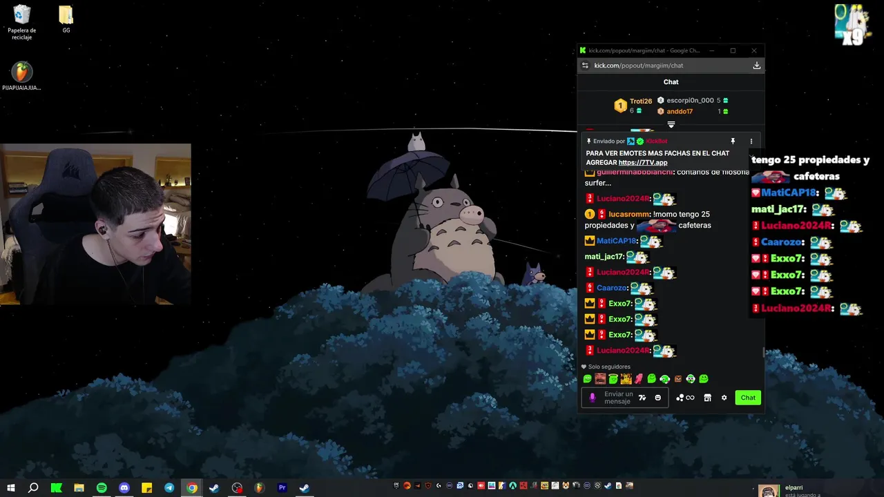Image resolution: width=884 pixels, height=497 pixels.
Task: Open the Kick shop storefront icon
Action: (x=707, y=398)
